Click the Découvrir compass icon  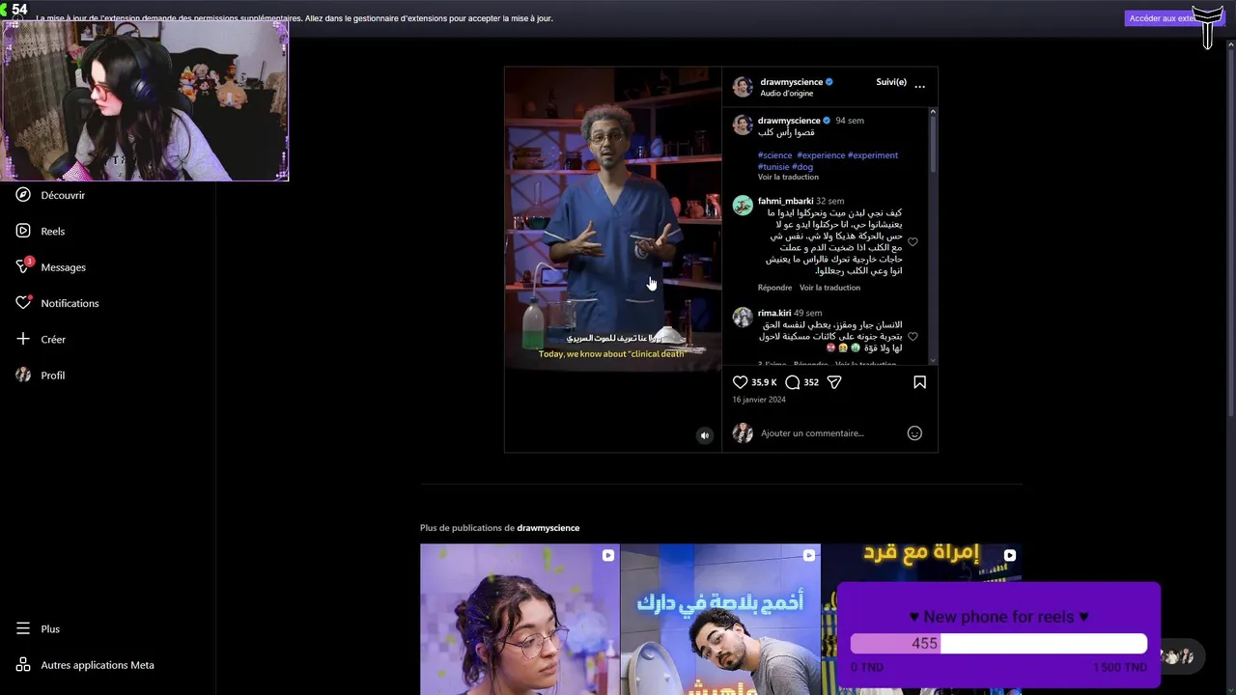click(x=23, y=195)
